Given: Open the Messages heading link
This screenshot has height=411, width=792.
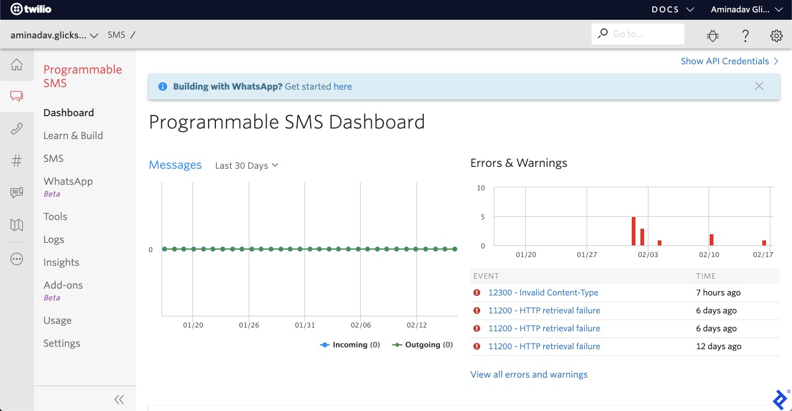Looking at the screenshot, I should (175, 165).
